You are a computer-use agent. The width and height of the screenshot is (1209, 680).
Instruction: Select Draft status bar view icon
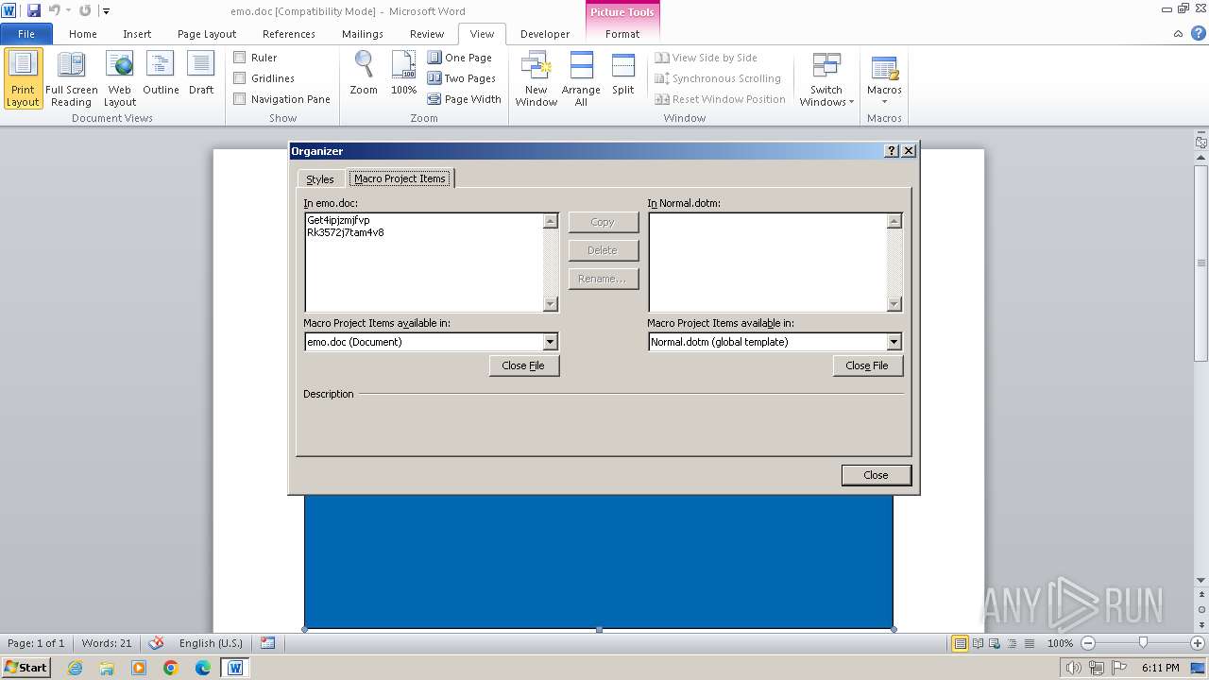1030,643
